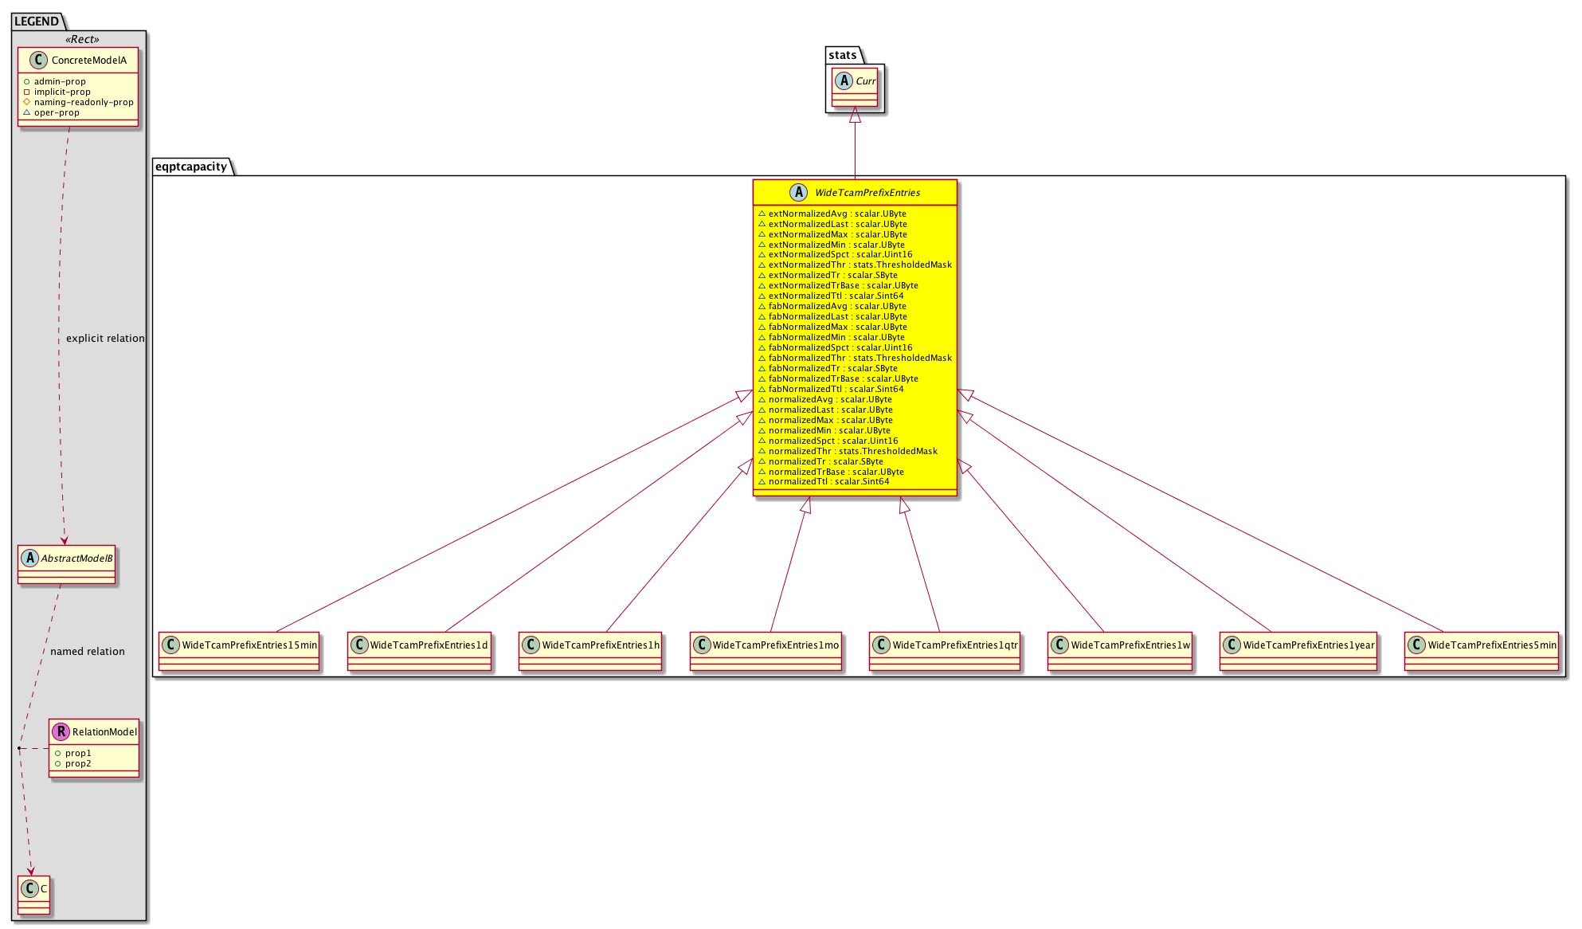1582x929 pixels.
Task: Click the C icon of WideTcamPrefixEntries5min
Action: tap(1417, 645)
